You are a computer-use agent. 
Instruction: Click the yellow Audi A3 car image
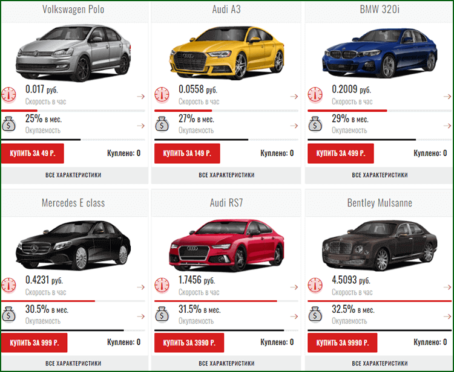[226, 53]
